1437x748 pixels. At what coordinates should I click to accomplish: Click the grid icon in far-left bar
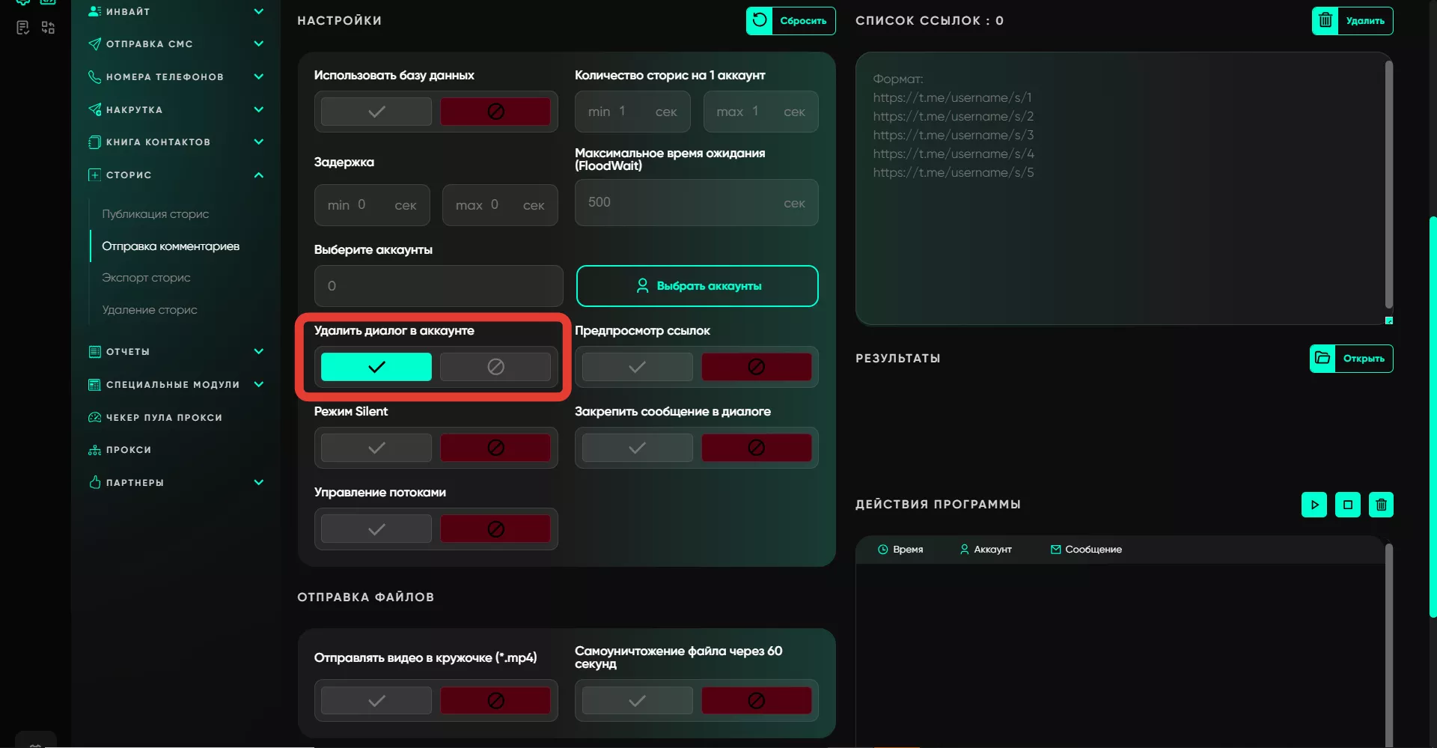point(49,28)
